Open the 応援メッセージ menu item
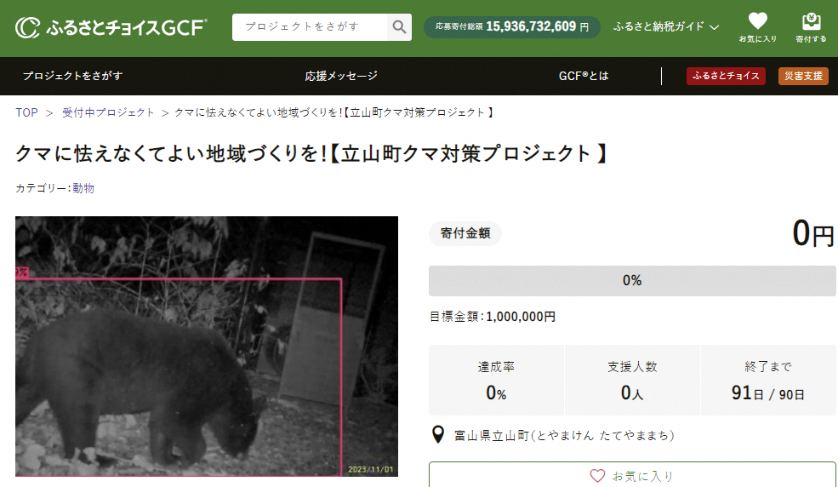The height and width of the screenshot is (487, 838). pyautogui.click(x=341, y=76)
